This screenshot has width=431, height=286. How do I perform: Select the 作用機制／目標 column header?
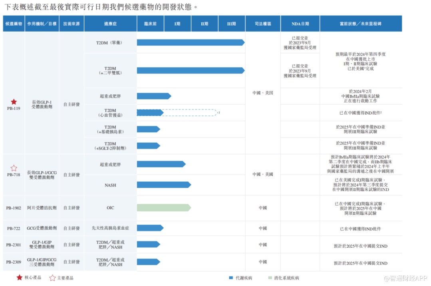click(x=42, y=24)
